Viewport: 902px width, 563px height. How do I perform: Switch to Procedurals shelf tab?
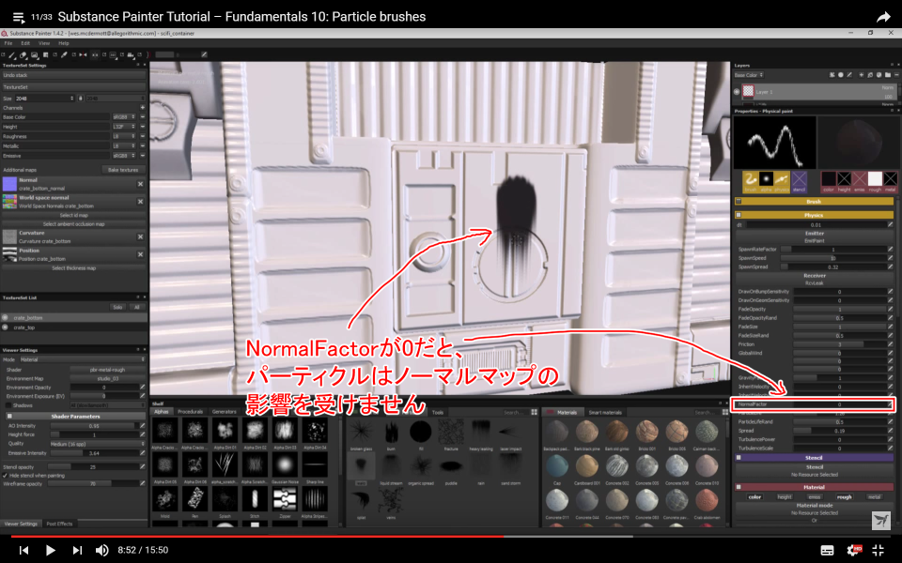(x=191, y=412)
